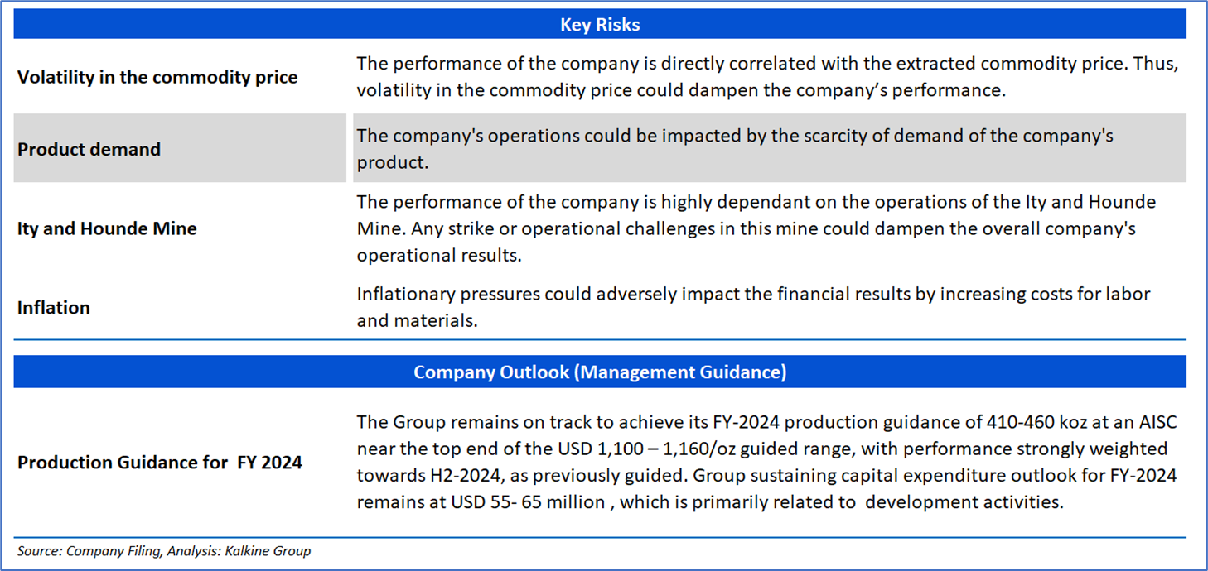The image size is (1208, 571).
Task: Select the 'Inflation' row label
Action: pos(54,308)
